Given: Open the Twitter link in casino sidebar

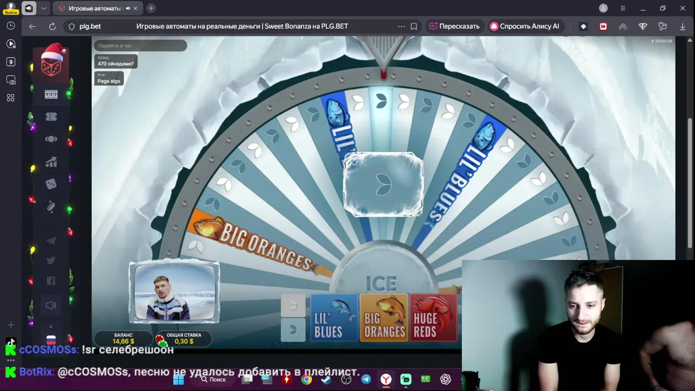Looking at the screenshot, I should click(x=51, y=261).
